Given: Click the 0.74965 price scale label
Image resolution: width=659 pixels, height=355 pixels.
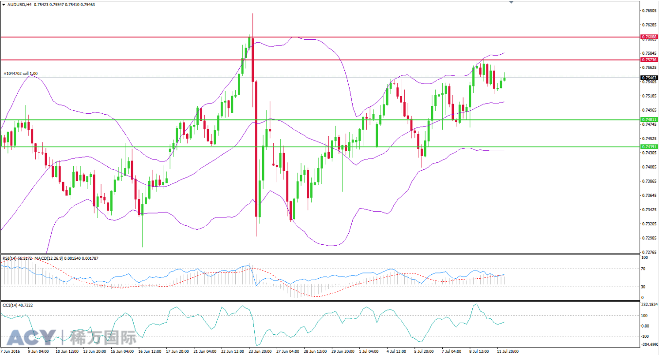Looking at the screenshot, I should point(650,110).
